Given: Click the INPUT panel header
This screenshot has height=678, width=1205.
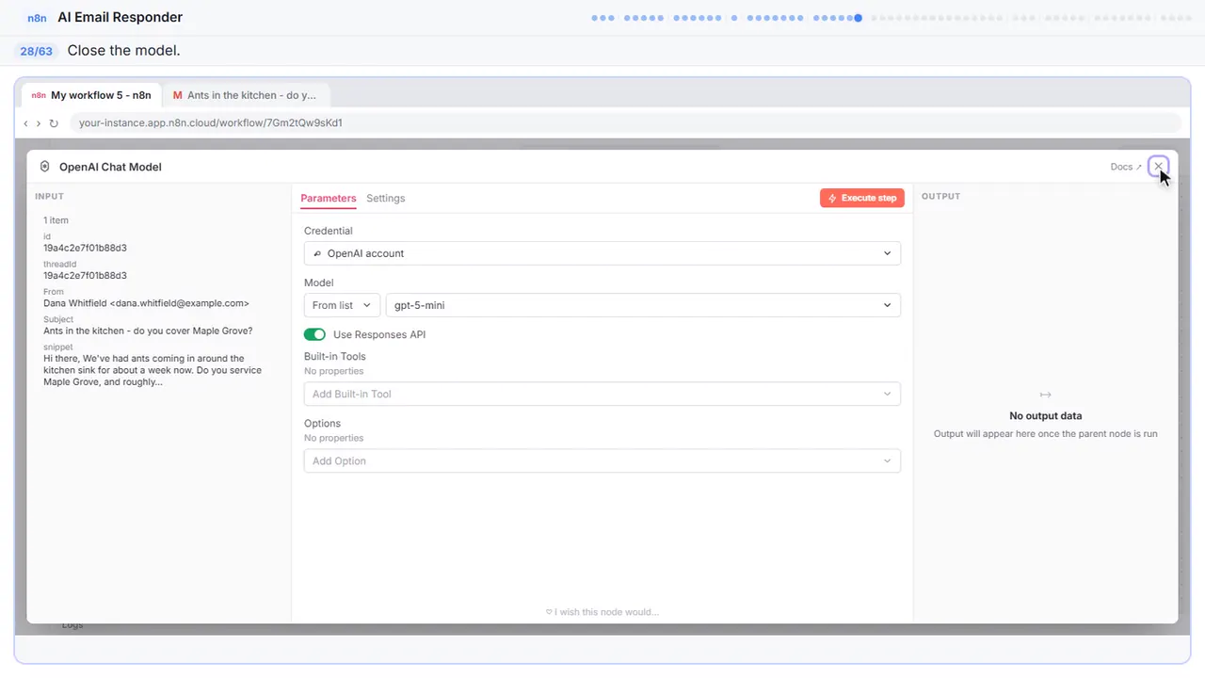Looking at the screenshot, I should click(x=49, y=197).
